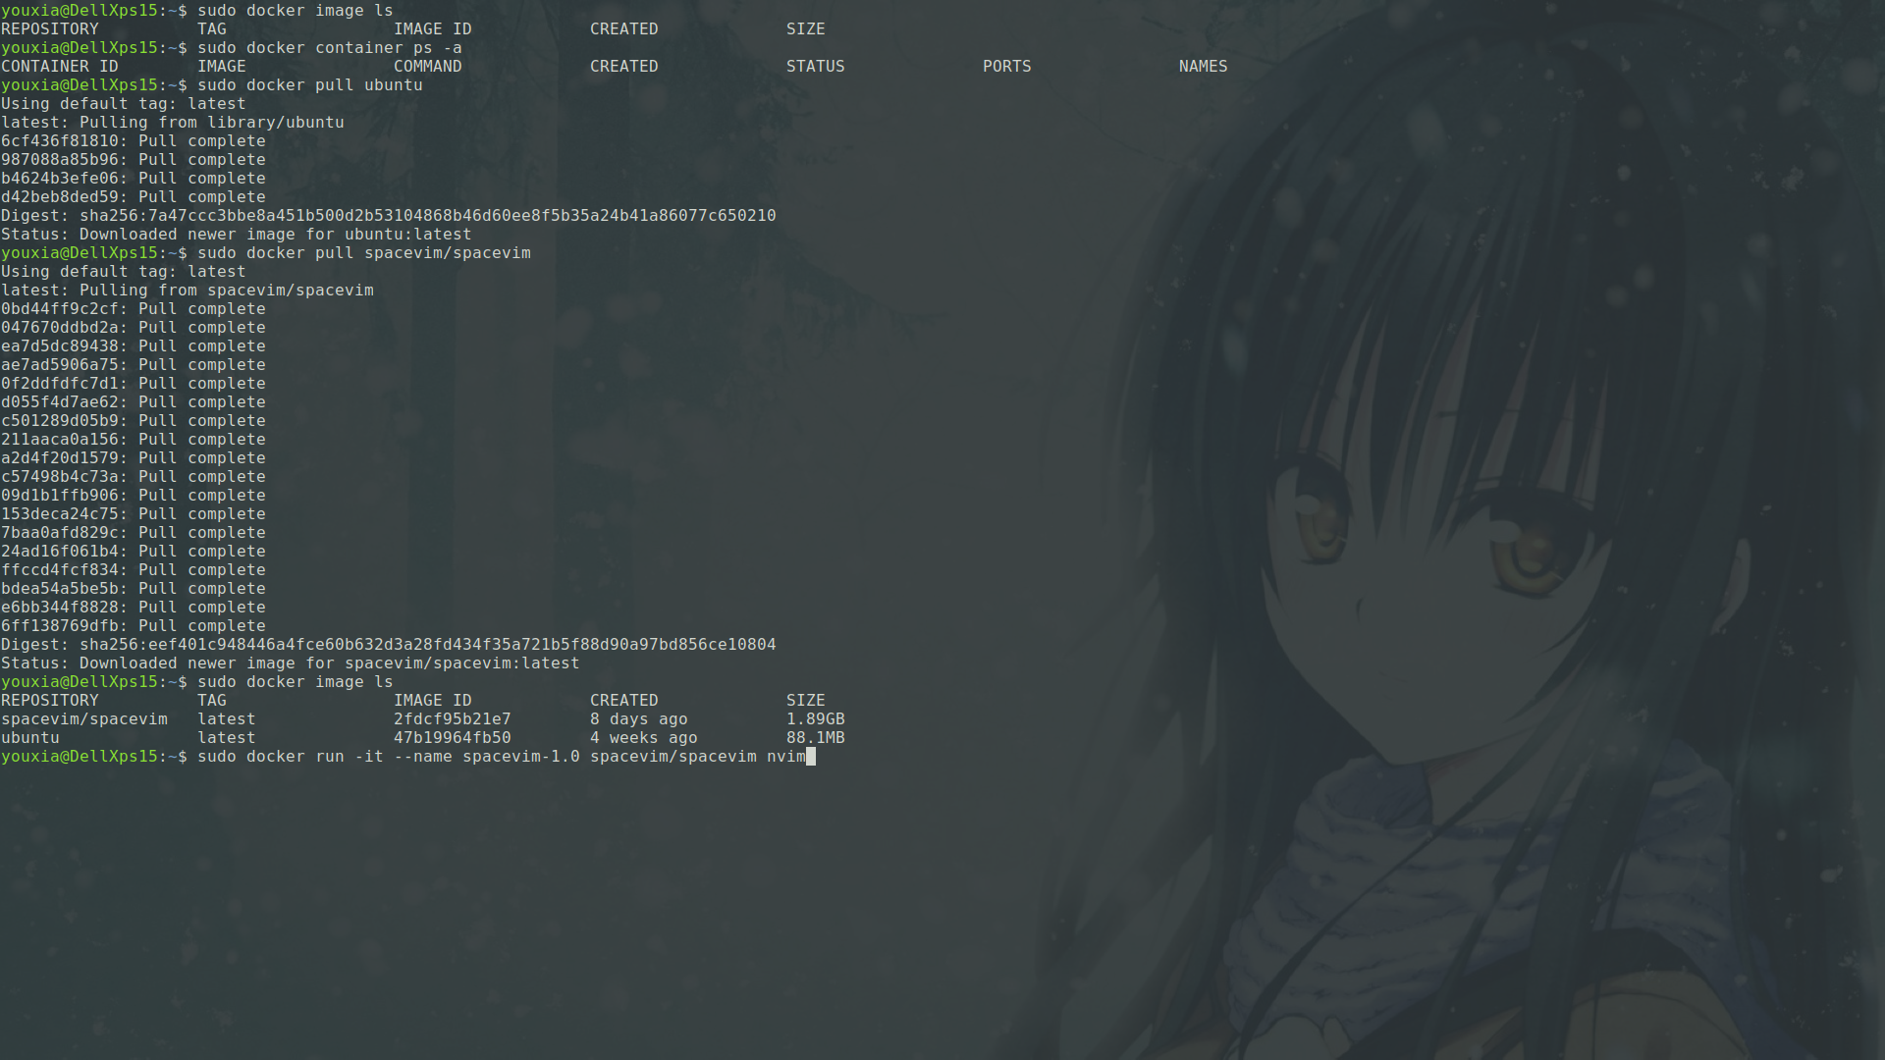Image resolution: width=1885 pixels, height=1060 pixels.
Task: Click 'latest: Pulling from spacevim/spacevim' line
Action: [x=188, y=291]
